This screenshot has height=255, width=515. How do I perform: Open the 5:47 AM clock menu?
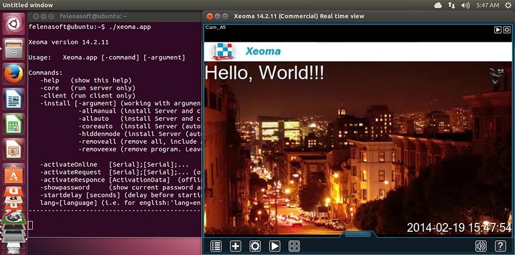click(x=487, y=5)
